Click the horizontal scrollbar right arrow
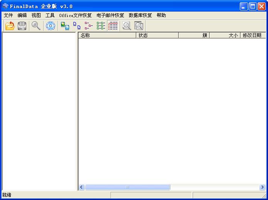Viewport: 268px width, 200px height. [x=262, y=187]
